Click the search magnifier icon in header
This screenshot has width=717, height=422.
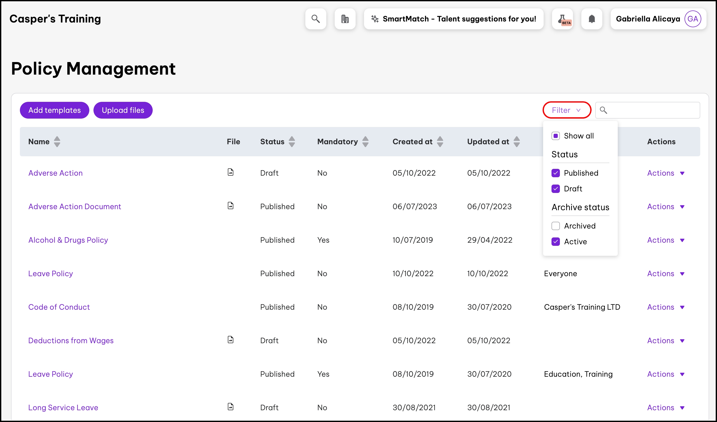[316, 19]
